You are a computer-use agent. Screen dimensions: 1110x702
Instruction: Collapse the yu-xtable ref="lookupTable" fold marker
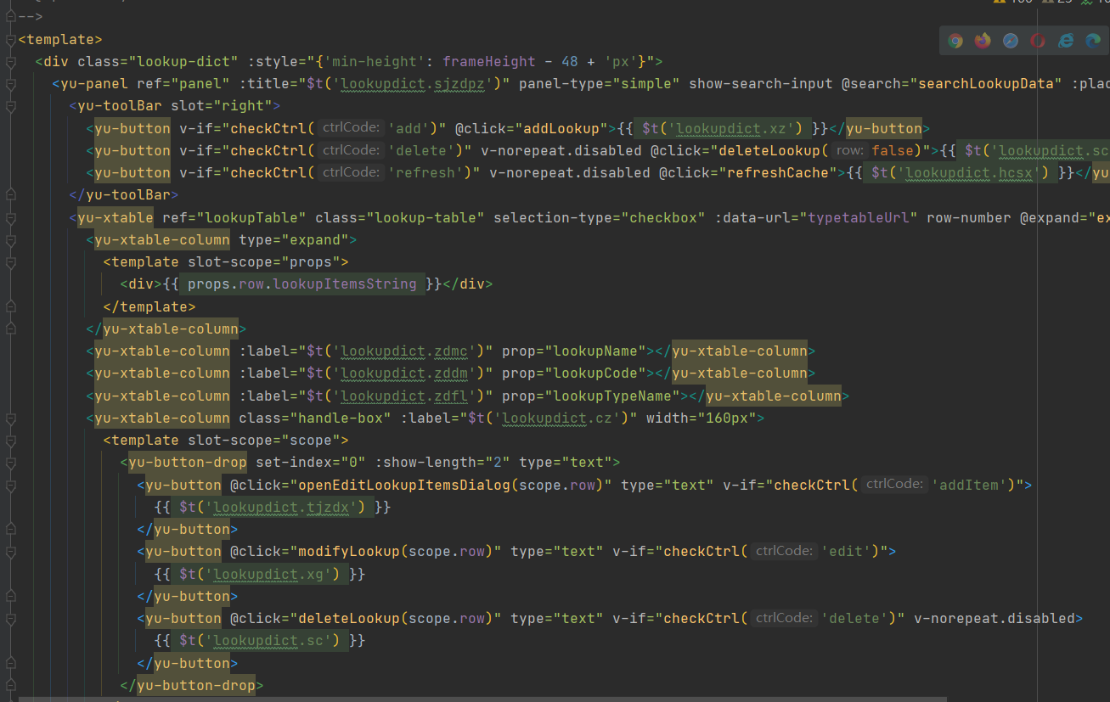click(9, 218)
